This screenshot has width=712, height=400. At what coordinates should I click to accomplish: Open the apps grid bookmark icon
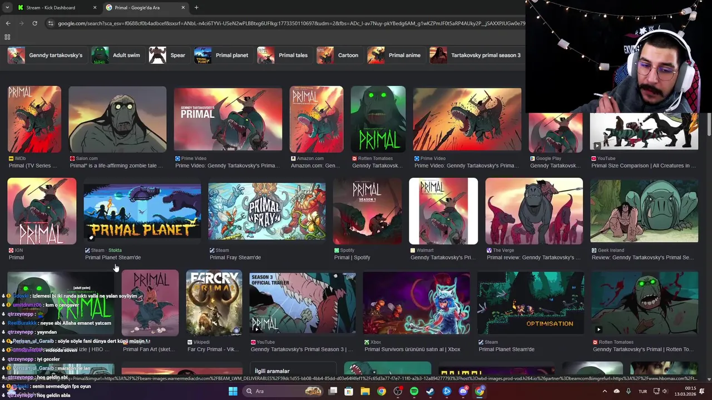7,37
